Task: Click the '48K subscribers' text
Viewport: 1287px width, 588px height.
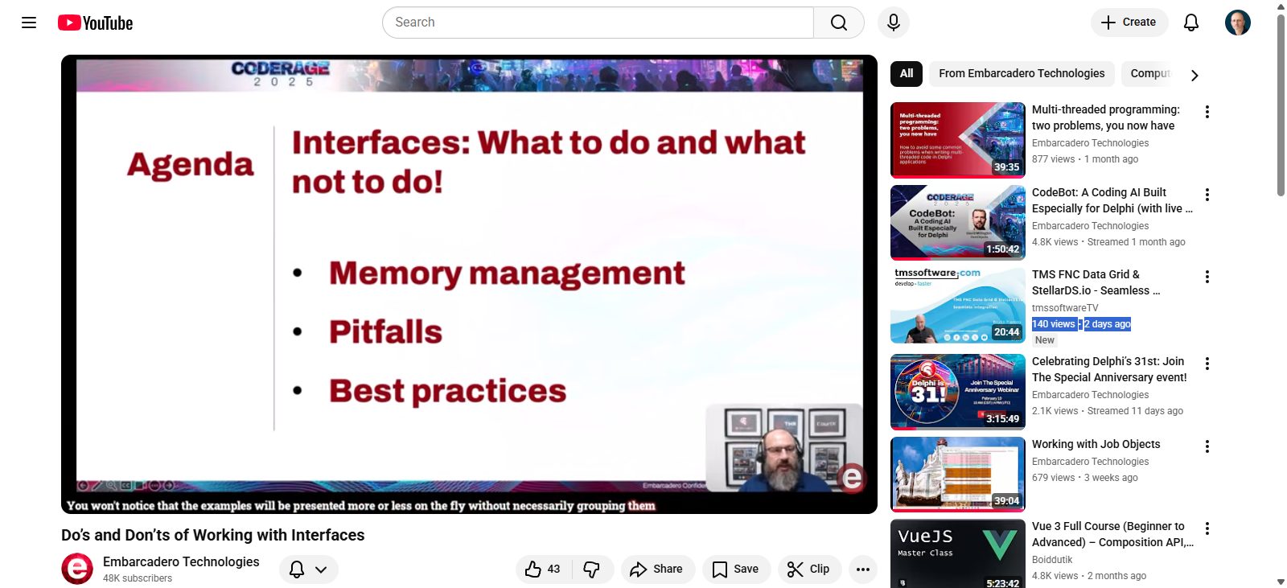Action: 138,578
